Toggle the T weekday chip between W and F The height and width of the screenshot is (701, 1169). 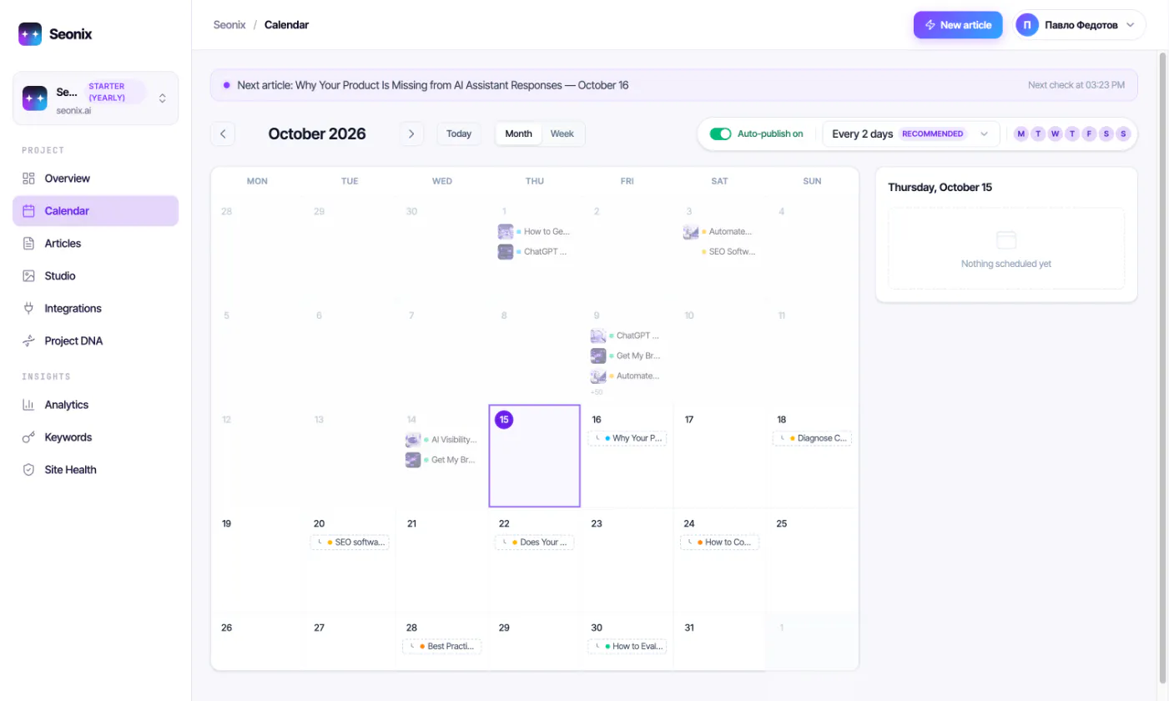coord(1072,134)
